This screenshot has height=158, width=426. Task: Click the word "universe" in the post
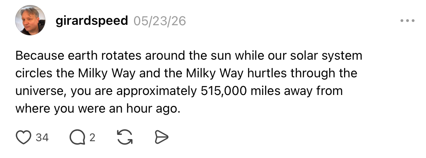(x=39, y=91)
